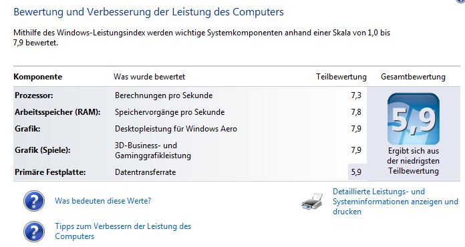Click help icon beside 'Was bedeuten diese Werte?'

click(34, 201)
